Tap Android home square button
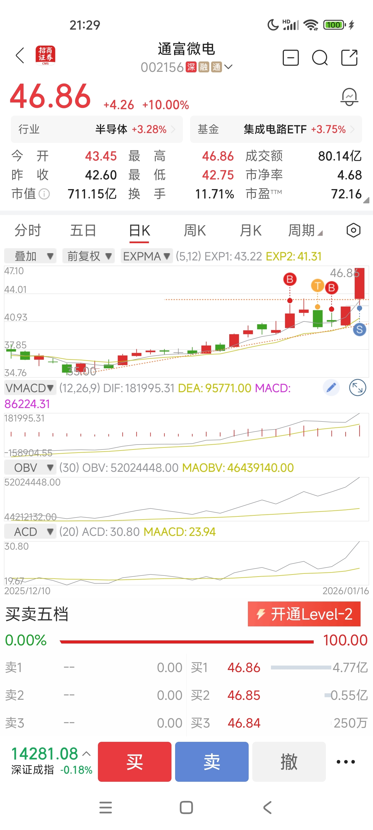The width and height of the screenshot is (373, 830). [x=186, y=807]
